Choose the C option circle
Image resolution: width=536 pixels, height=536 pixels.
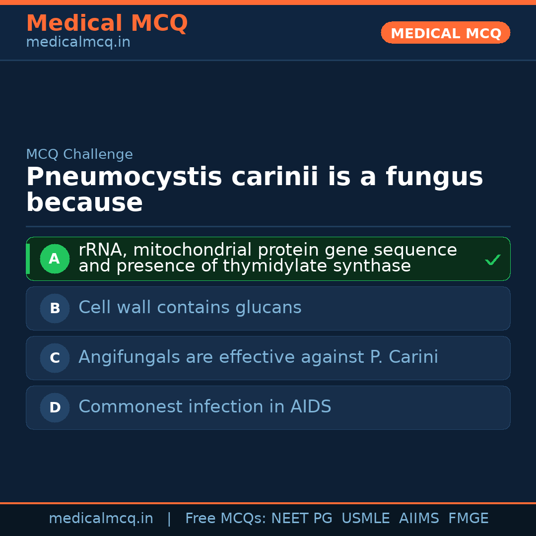pos(55,358)
